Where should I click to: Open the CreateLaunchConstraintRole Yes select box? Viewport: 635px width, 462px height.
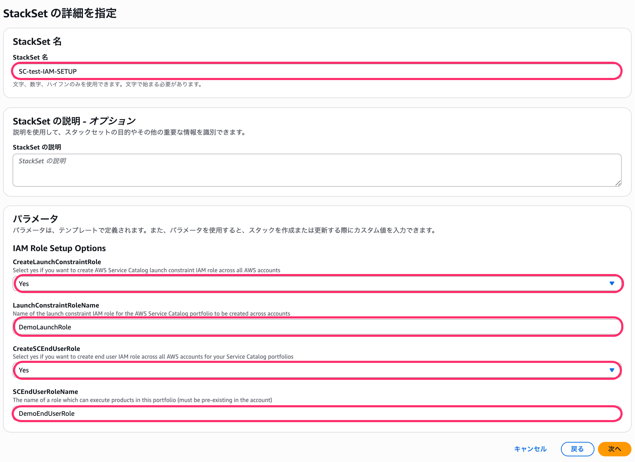coord(310,284)
